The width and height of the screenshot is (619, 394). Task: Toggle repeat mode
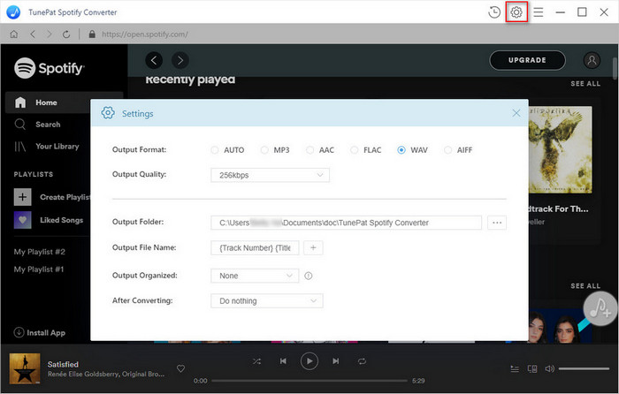pyautogui.click(x=362, y=361)
